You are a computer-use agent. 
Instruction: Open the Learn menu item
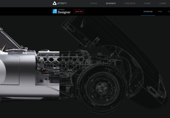click(163, 3)
